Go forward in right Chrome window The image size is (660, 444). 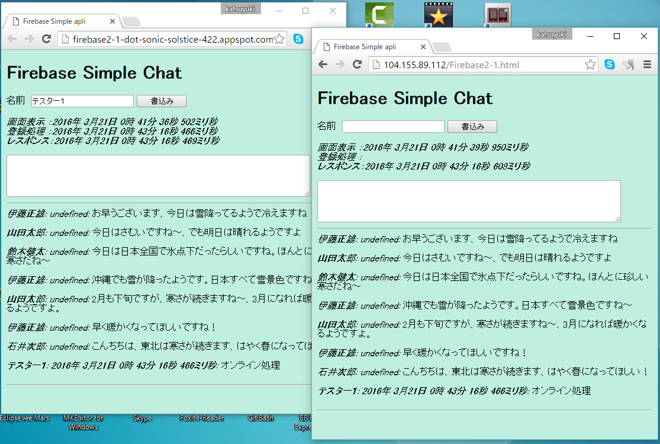pos(340,65)
